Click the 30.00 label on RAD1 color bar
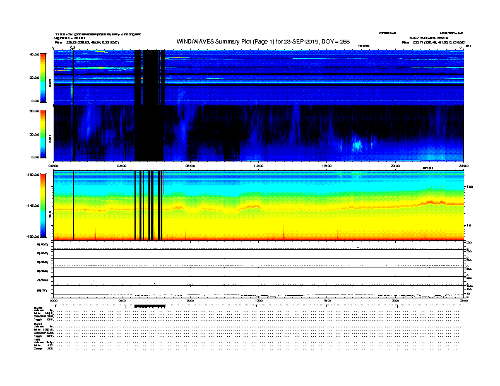Image resolution: width=500 pixels, height=386 pixels. coord(34,134)
